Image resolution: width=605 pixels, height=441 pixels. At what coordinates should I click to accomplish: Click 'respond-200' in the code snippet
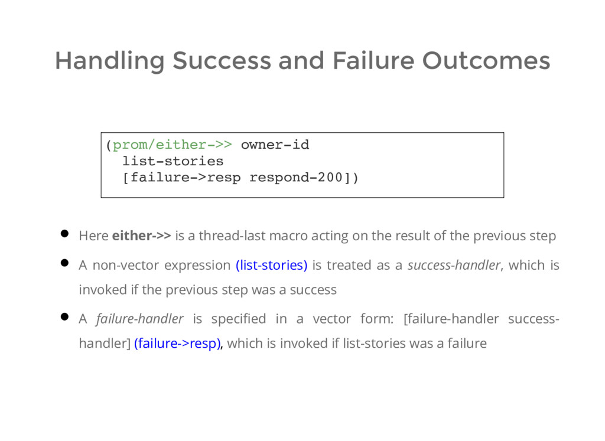tap(297, 177)
